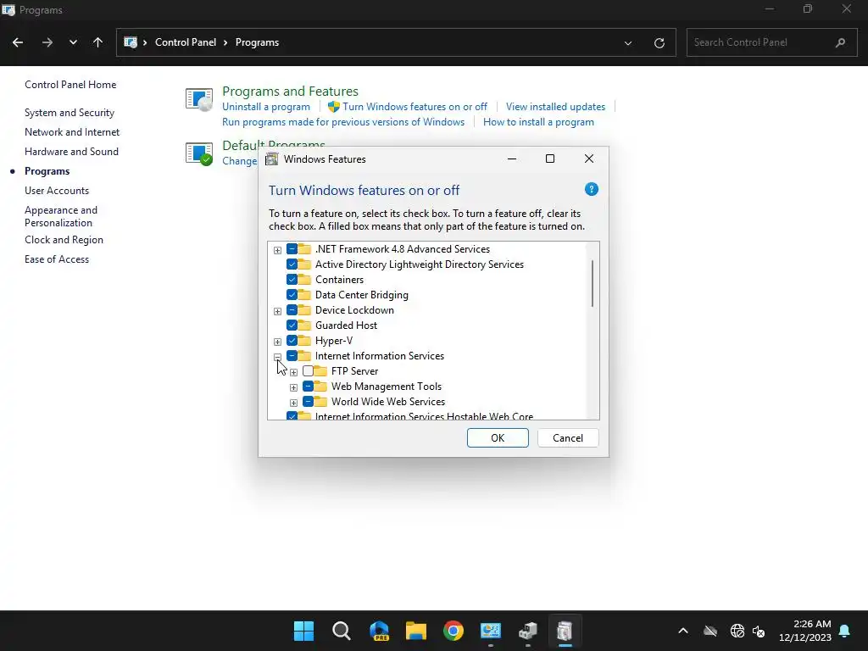Toggle the Device Lockdown checkbox
Image resolution: width=868 pixels, height=651 pixels.
coord(292,310)
